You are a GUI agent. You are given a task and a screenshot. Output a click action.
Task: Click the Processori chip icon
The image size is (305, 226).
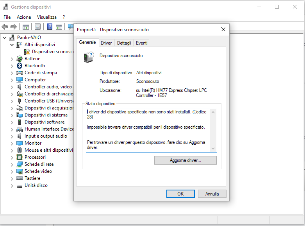pyautogui.click(x=20, y=157)
